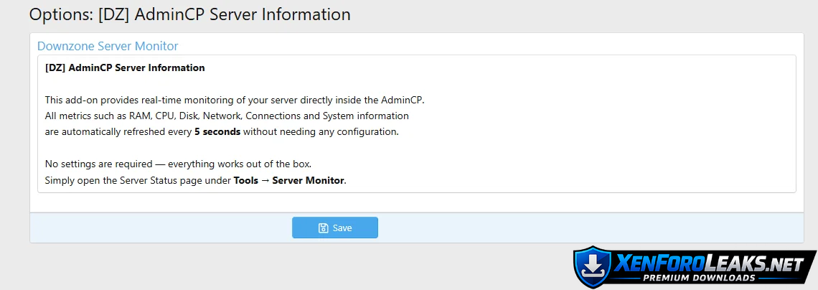This screenshot has height=290, width=818.
Task: Click the "This add-on provides real-time monitoring" line
Action: 144,100
